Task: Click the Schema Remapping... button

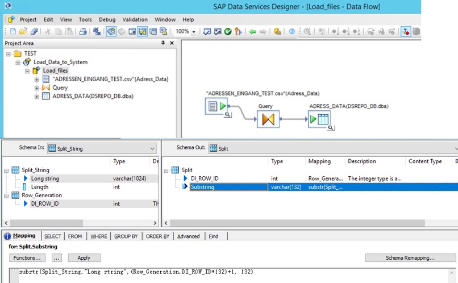Action: (403, 258)
